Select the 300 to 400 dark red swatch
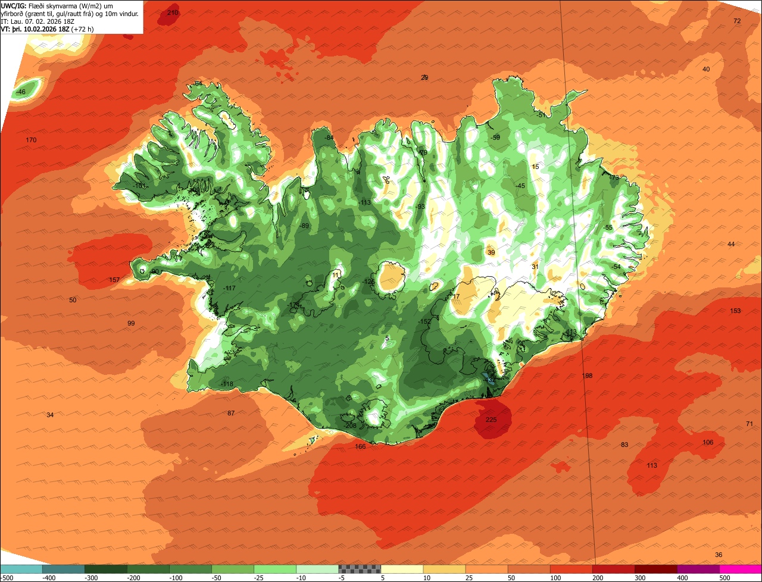 point(655,569)
